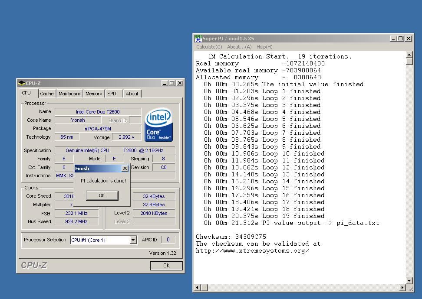Click the FSB value 232.1 MHz

(x=76, y=213)
